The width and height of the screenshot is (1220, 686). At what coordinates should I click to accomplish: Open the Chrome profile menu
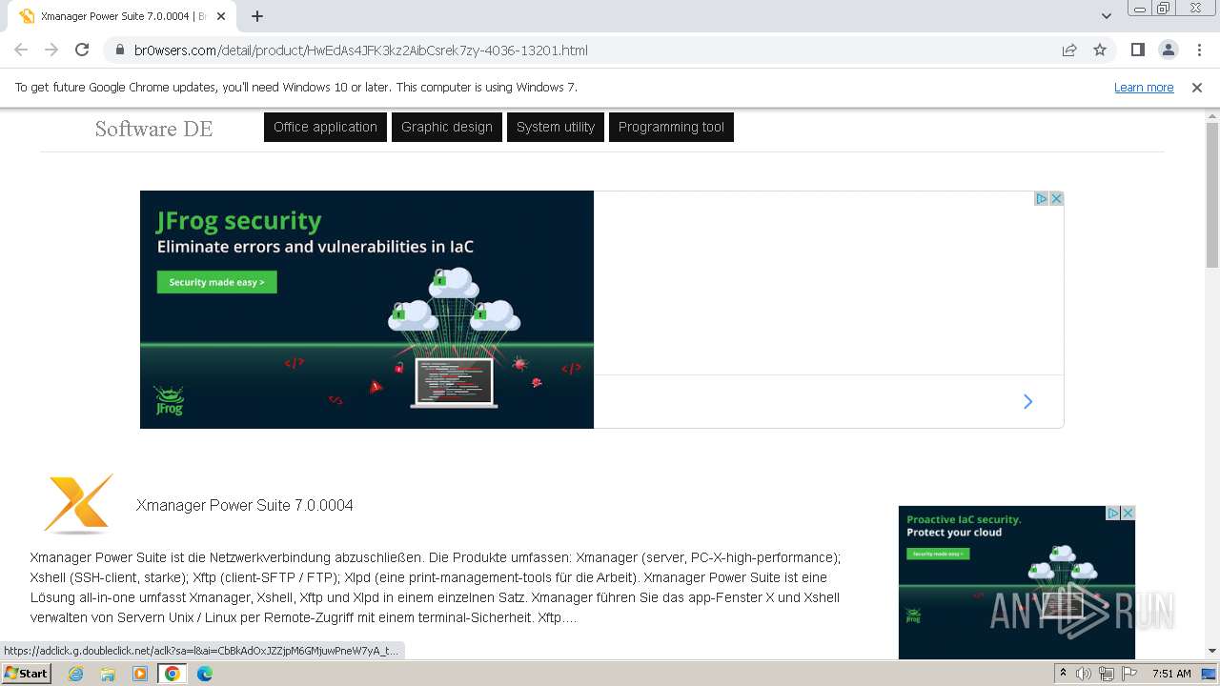[x=1169, y=50]
